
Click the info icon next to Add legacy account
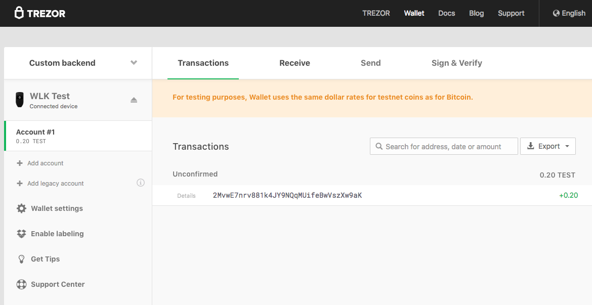click(x=141, y=183)
